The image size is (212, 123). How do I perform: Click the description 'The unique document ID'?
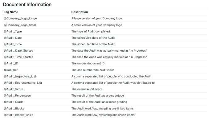88,63
